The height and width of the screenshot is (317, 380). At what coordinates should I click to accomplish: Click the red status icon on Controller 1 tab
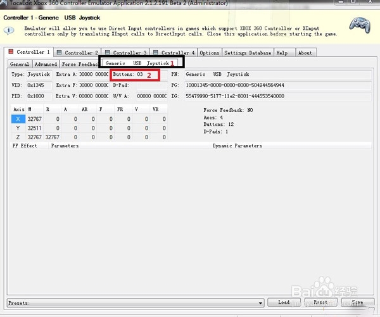(x=11, y=51)
